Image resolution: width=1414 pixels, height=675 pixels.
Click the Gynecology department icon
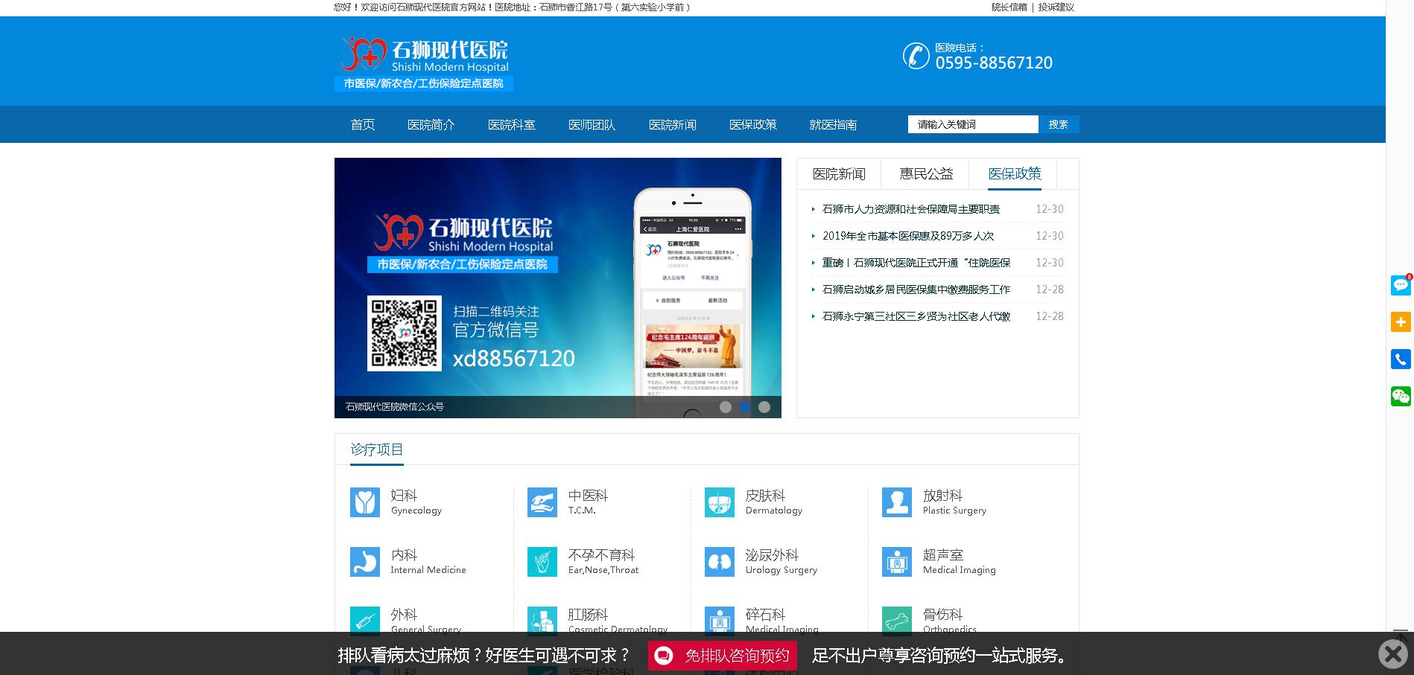(364, 502)
